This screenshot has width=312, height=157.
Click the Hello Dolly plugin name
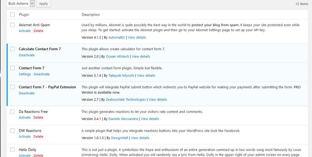[x=27, y=150]
